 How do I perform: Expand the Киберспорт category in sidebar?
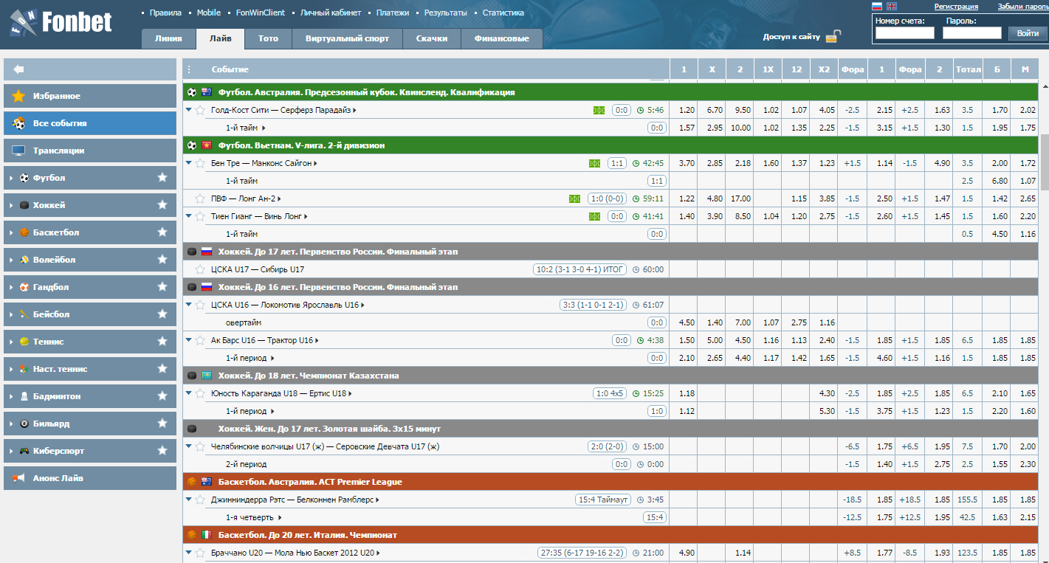11,451
